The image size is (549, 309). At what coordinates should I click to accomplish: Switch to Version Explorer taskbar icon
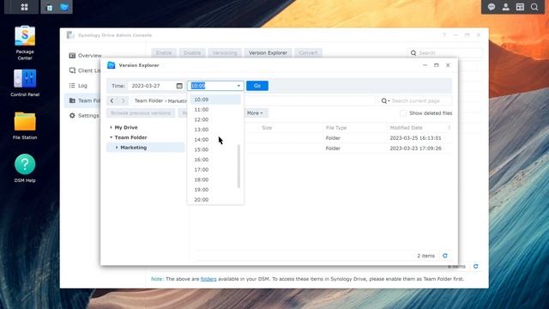(64, 8)
